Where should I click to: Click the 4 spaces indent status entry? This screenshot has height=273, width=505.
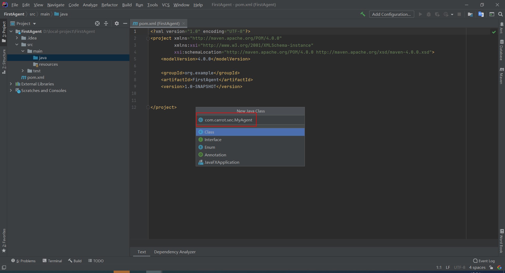[477, 267]
